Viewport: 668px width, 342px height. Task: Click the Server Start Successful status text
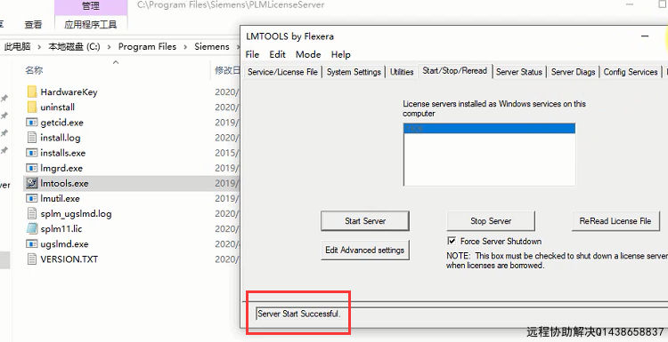pyautogui.click(x=299, y=314)
